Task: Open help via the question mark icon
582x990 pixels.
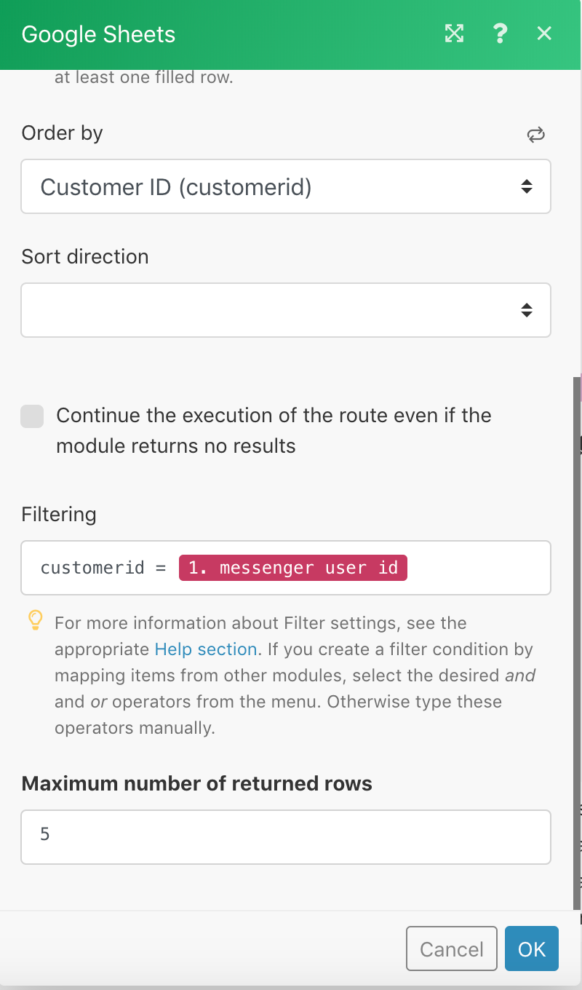Action: click(500, 33)
